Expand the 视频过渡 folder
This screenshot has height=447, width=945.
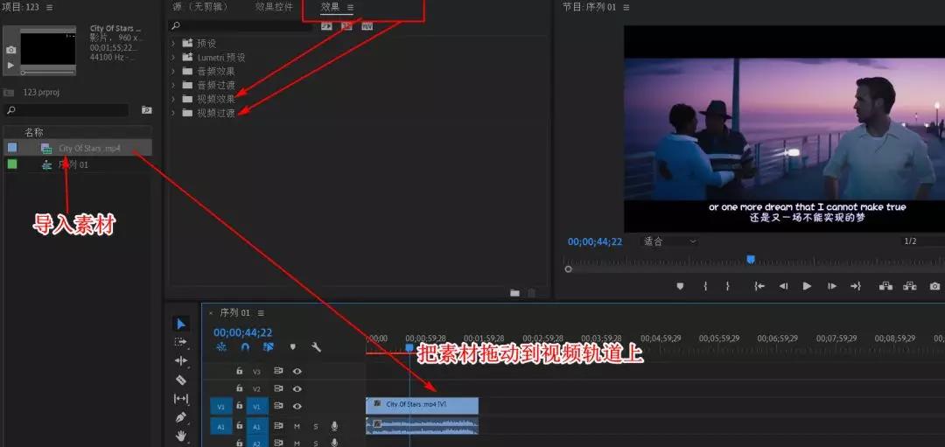click(173, 113)
